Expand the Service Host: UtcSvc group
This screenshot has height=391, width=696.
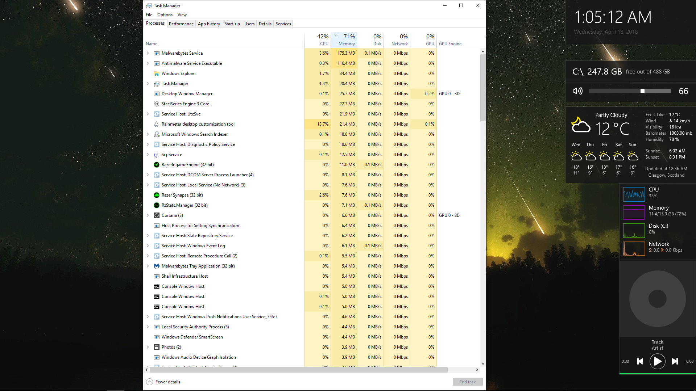point(148,114)
